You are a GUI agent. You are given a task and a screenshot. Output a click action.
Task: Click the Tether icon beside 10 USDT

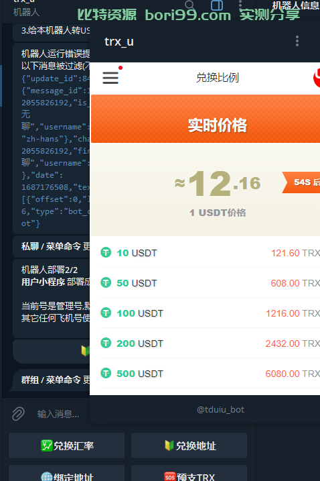(x=106, y=252)
